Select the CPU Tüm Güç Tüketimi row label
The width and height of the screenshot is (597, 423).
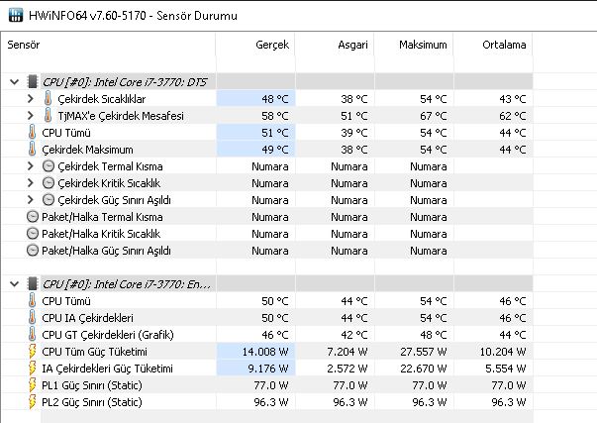pos(94,352)
